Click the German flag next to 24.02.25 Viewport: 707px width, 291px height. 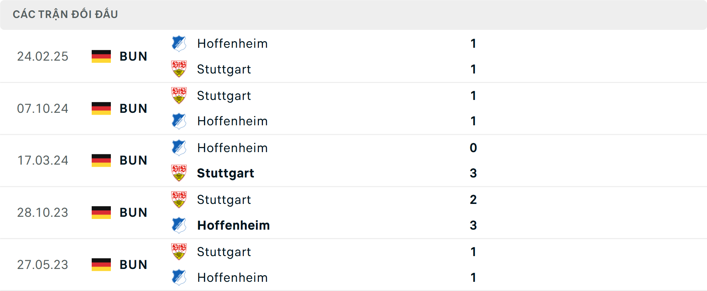coord(101,56)
